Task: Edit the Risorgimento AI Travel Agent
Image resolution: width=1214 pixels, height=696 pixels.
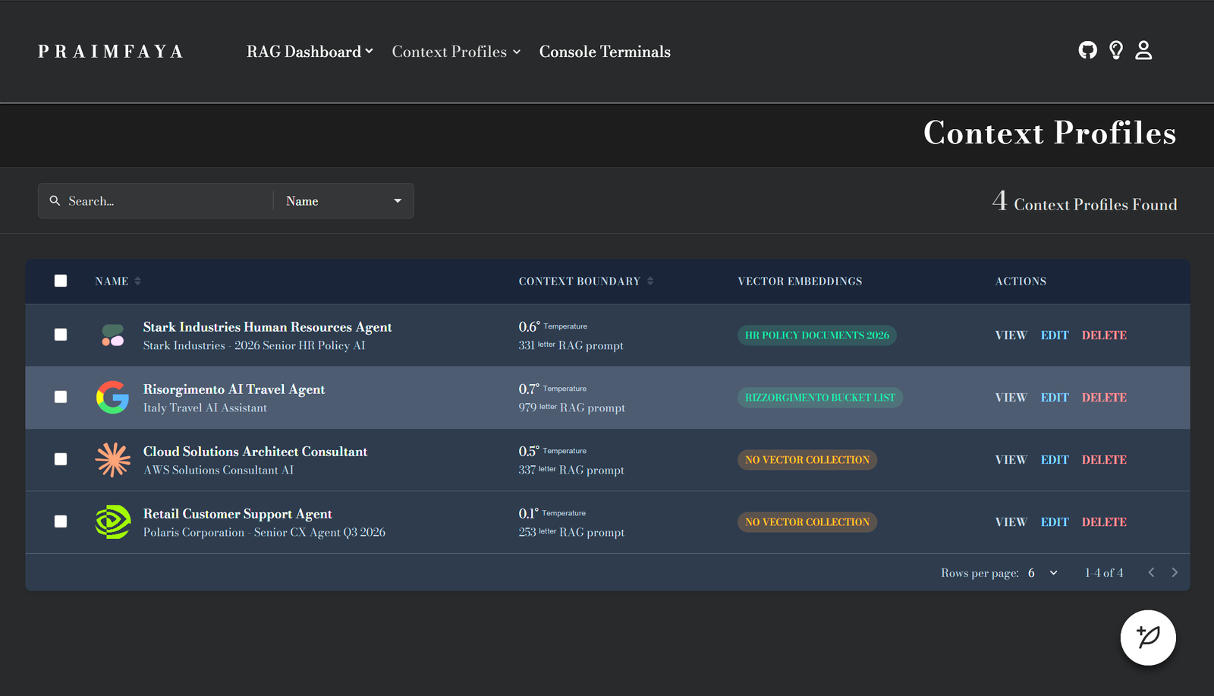Action: pos(1055,398)
